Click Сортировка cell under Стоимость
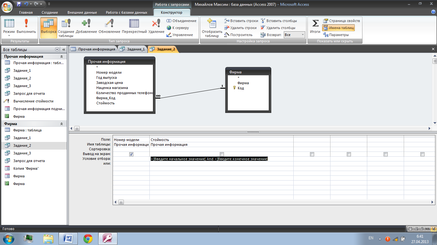This screenshot has height=245, width=437. pyautogui.click(x=221, y=149)
